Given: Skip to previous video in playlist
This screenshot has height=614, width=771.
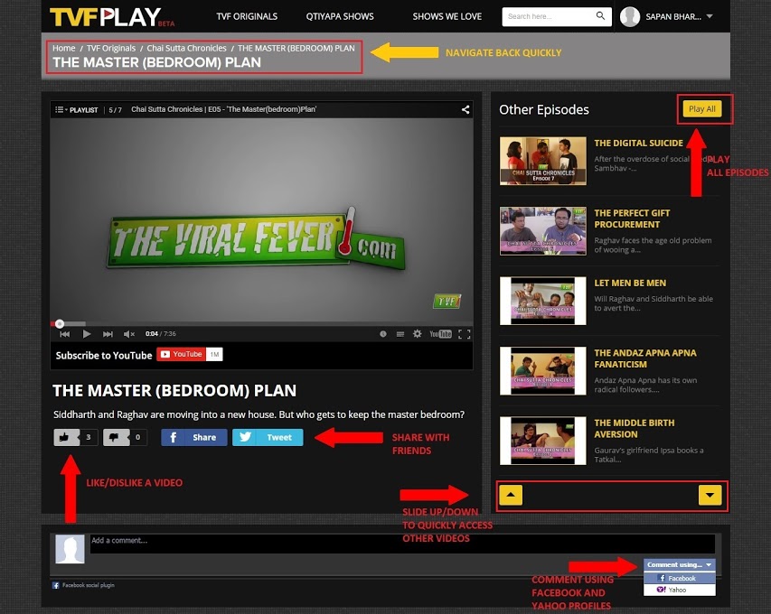Looking at the screenshot, I should click(x=64, y=334).
